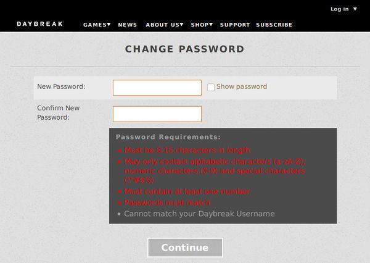The width and height of the screenshot is (370, 263).
Task: Focus the New Password input field
Action: [157, 88]
